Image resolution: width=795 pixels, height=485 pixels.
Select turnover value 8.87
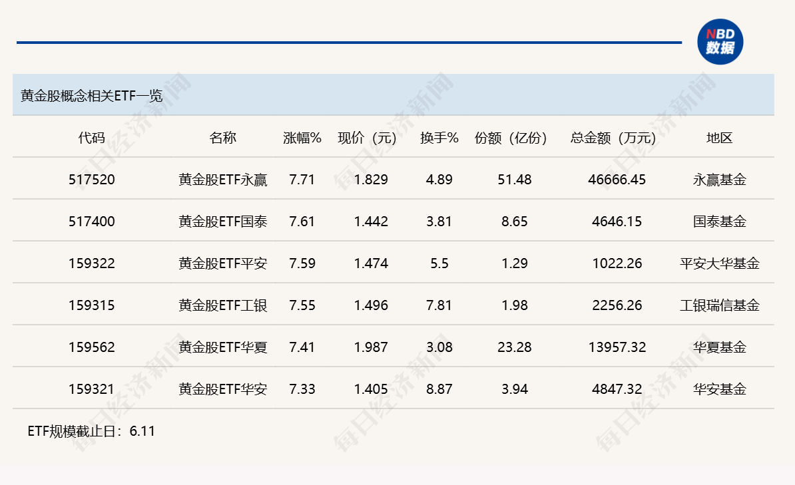pyautogui.click(x=439, y=389)
